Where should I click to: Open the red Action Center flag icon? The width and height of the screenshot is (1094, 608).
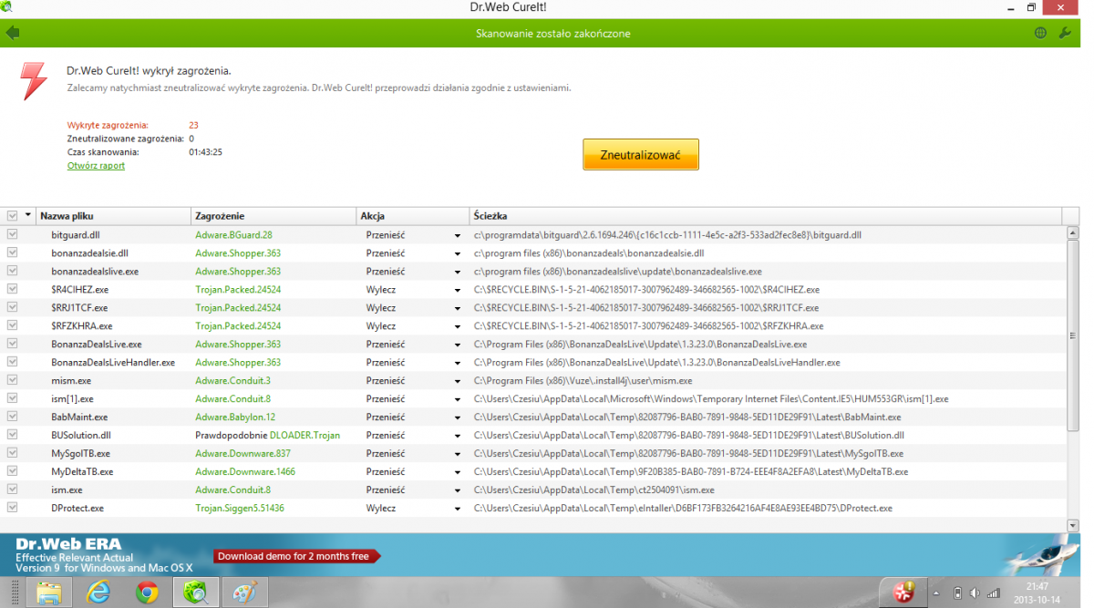[x=903, y=593]
